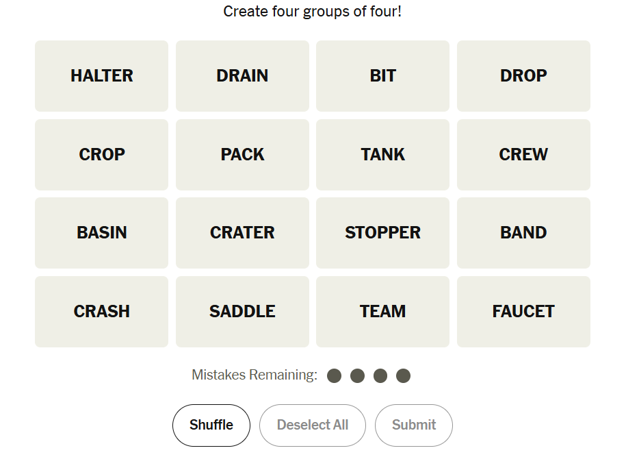The height and width of the screenshot is (470, 626).
Task: Tap the PACK word tile
Action: [242, 155]
